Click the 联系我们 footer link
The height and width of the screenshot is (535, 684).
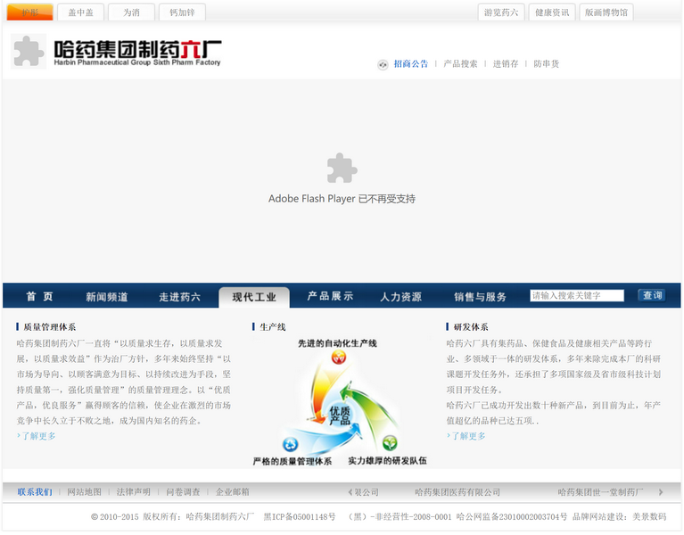coord(34,492)
